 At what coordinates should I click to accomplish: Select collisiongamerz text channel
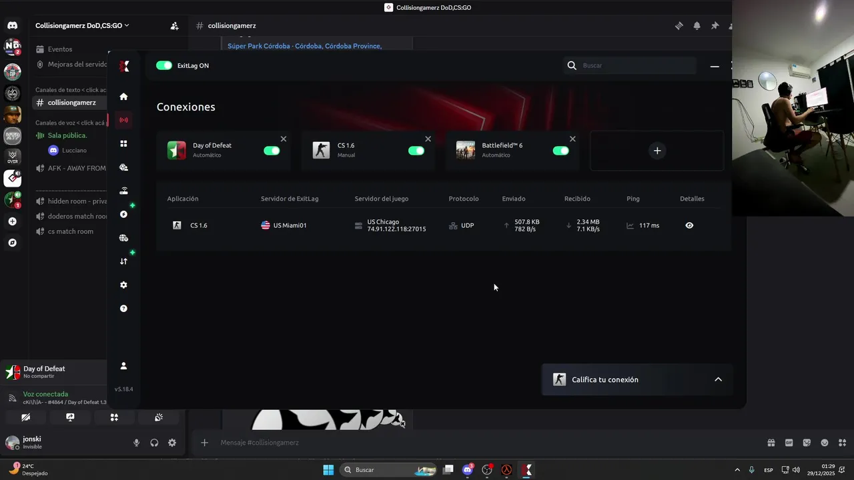(x=69, y=103)
